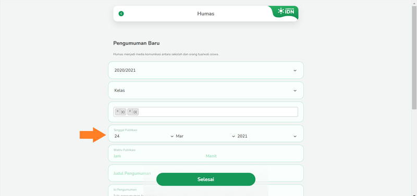Click the Tanggal Publikasi label
Viewport: 417px width, 196px height.
(126, 130)
